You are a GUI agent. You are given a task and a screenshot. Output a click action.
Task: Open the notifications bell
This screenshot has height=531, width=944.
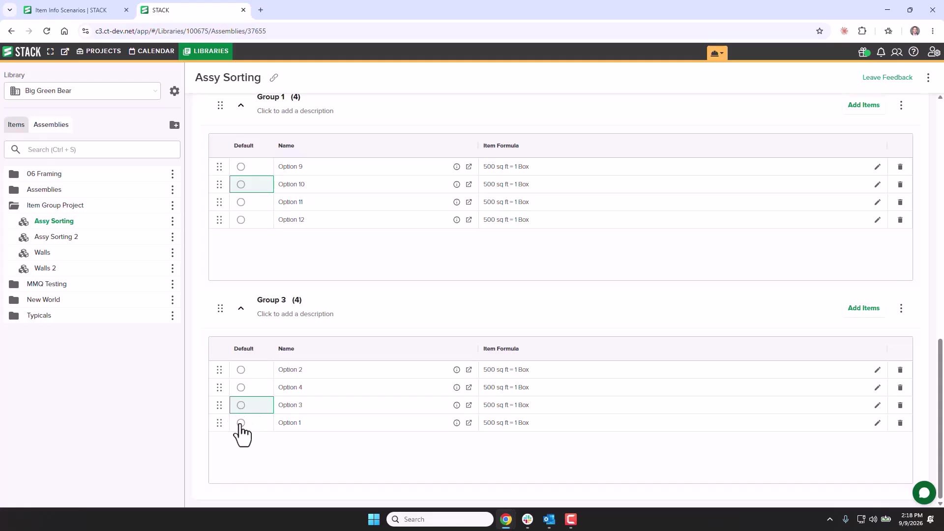(881, 52)
